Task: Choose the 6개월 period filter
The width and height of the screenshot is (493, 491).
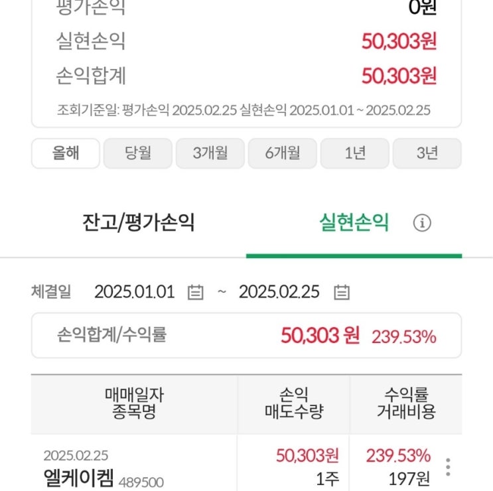Action: [x=283, y=153]
